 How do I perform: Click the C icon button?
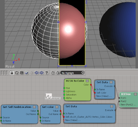22,73
